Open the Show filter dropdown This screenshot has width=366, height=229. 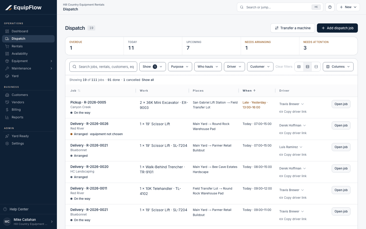click(x=152, y=67)
